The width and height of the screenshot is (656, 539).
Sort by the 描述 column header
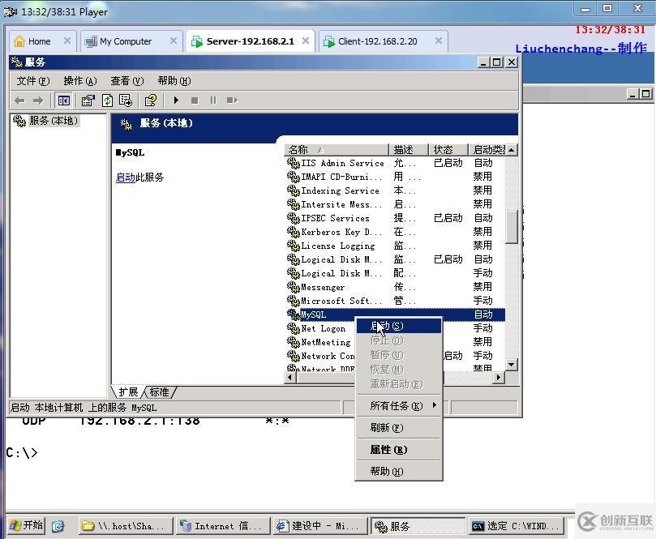point(409,150)
